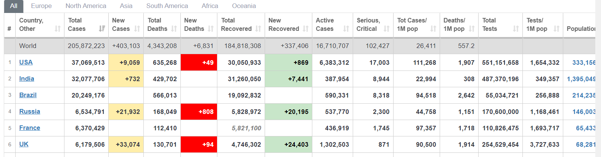Switch to the Europe tab
This screenshot has height=157, width=601.
[x=41, y=6]
